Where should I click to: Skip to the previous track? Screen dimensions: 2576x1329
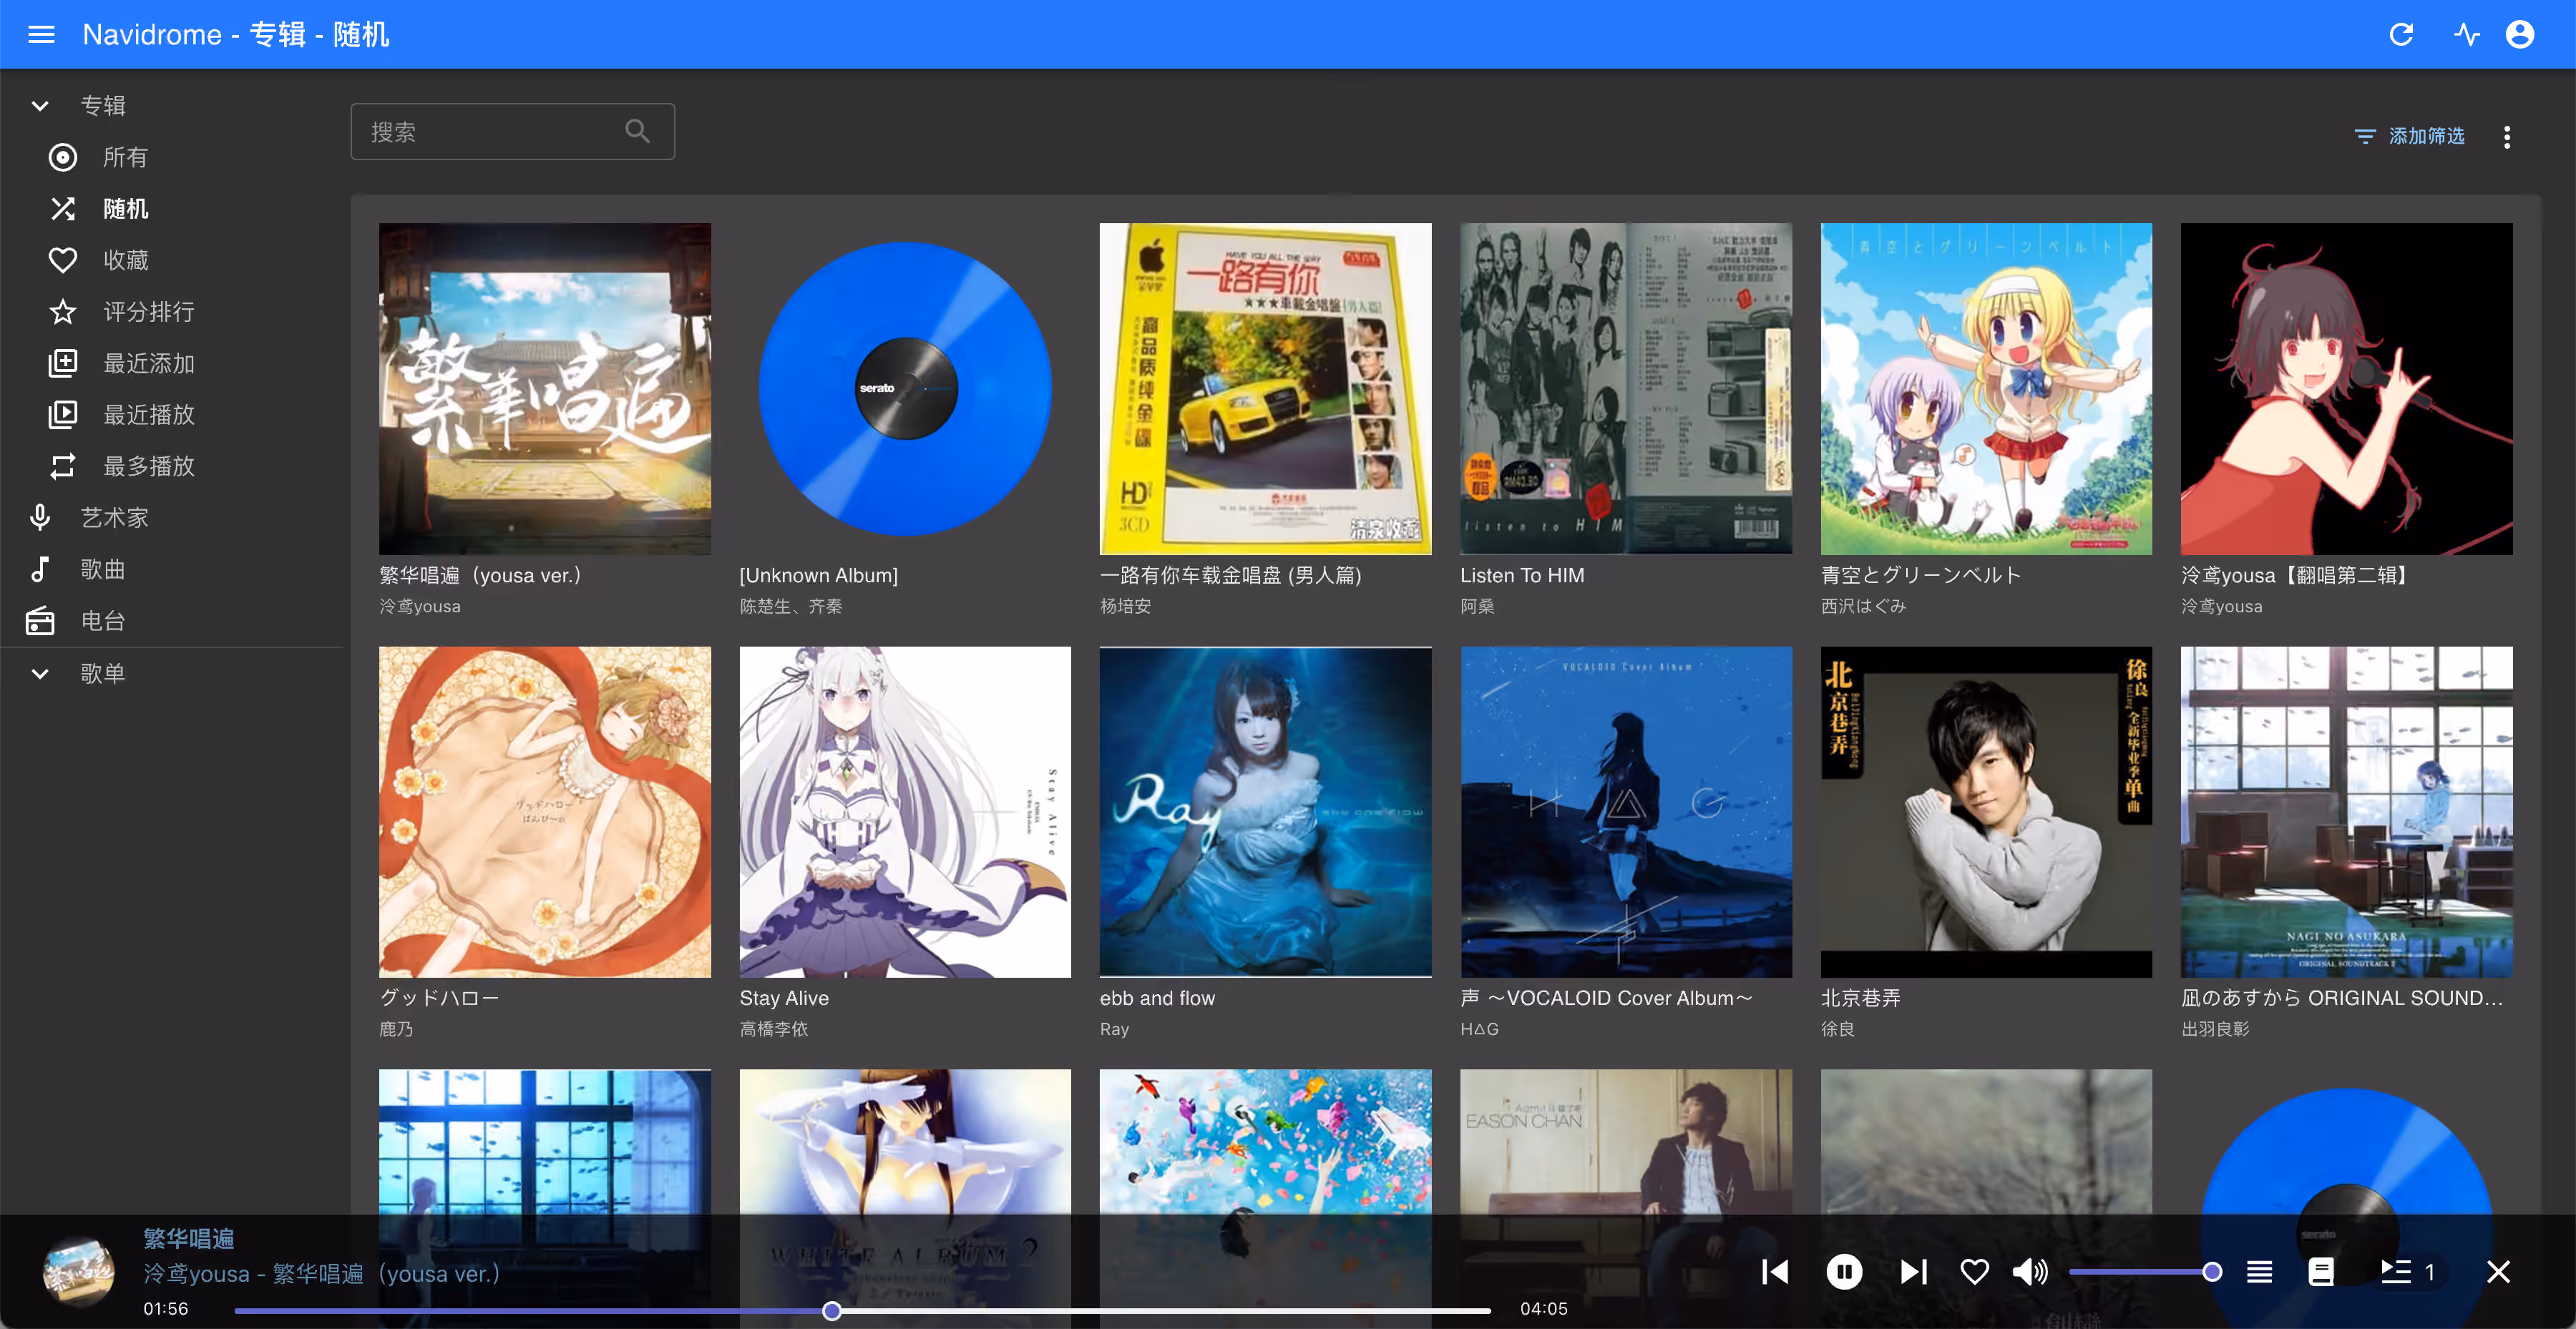tap(1776, 1272)
